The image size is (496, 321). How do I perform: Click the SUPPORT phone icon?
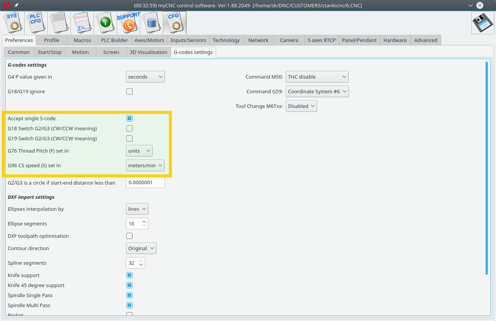click(x=128, y=22)
